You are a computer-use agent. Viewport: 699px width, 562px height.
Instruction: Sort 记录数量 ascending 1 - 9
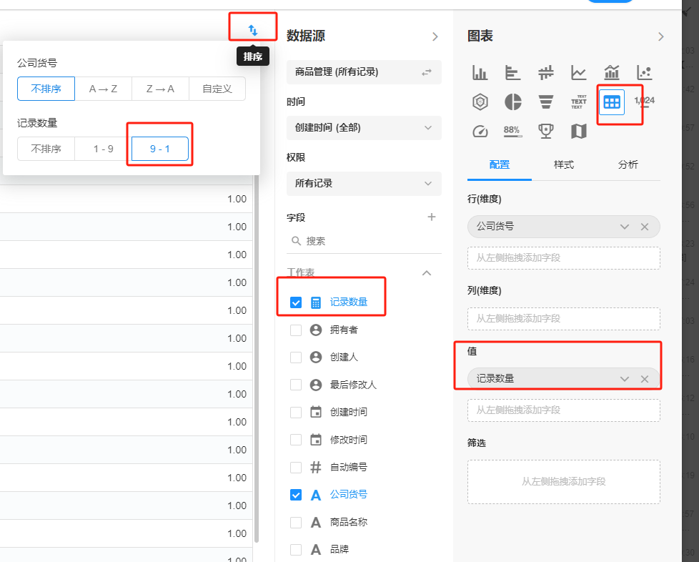[103, 149]
